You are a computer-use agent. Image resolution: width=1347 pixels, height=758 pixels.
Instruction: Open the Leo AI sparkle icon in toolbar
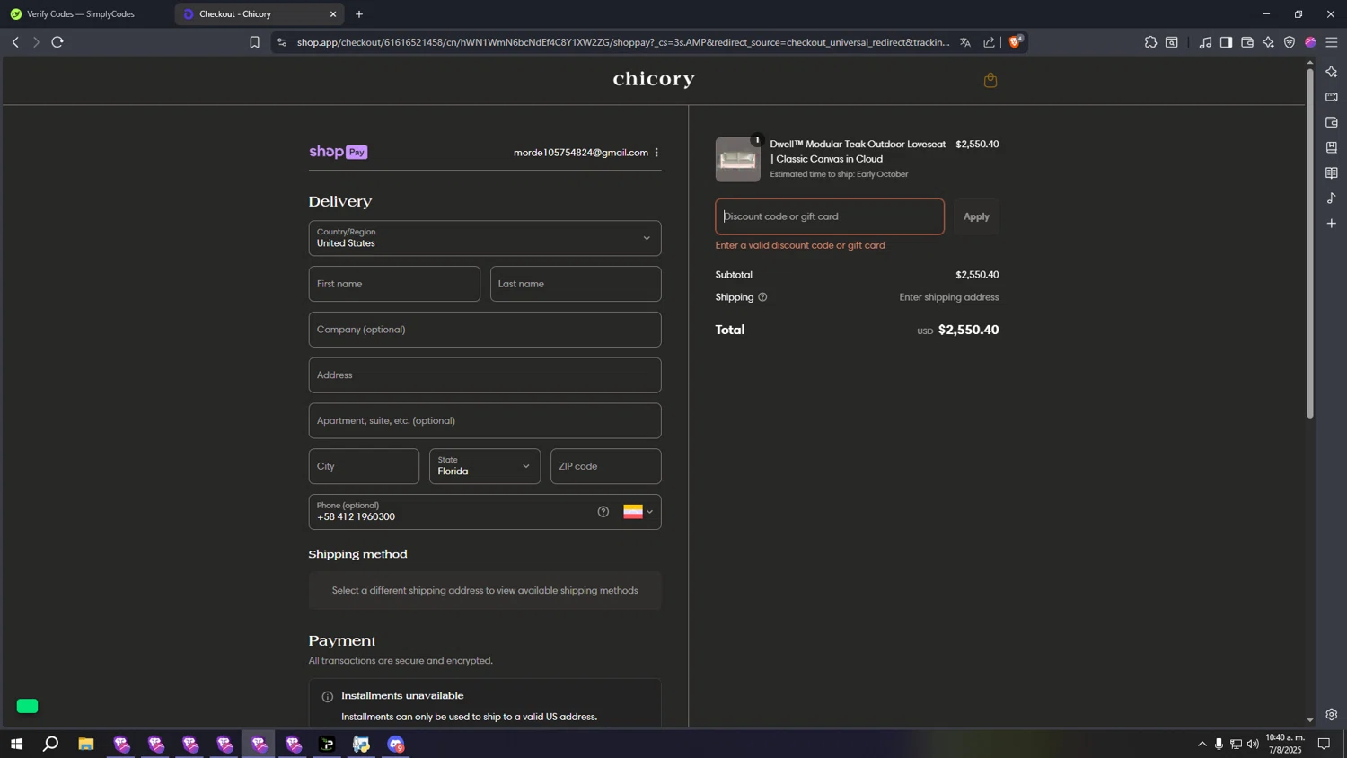coord(1268,42)
